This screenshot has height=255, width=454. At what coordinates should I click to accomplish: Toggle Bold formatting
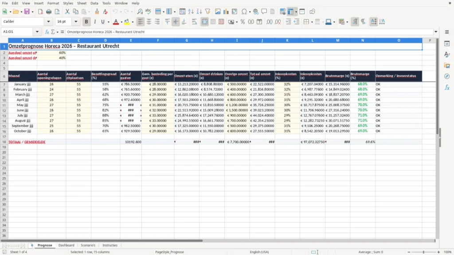coord(86,22)
